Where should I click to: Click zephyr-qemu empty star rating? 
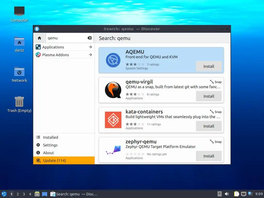(135, 154)
